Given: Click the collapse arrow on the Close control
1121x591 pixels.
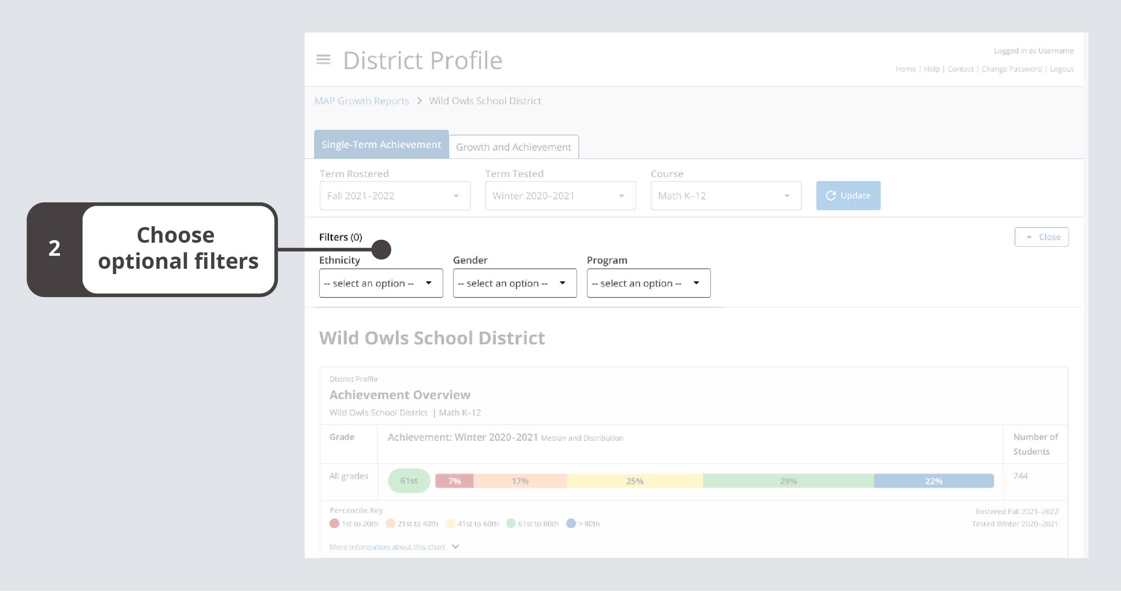Looking at the screenshot, I should click(1029, 237).
